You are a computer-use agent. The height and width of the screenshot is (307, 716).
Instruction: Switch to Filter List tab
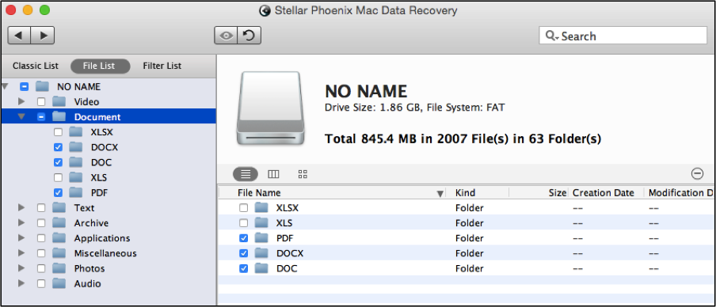pos(162,66)
